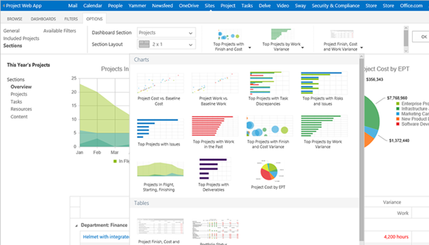Viewport: 429px width, 245px height.
Task: Click the General option
Action: pos(11,31)
